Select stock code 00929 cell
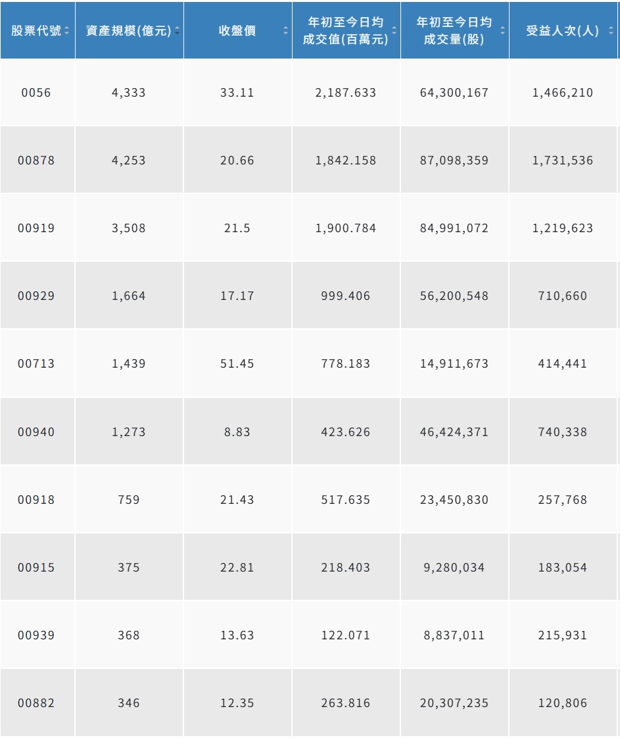This screenshot has width=620, height=738. [37, 296]
